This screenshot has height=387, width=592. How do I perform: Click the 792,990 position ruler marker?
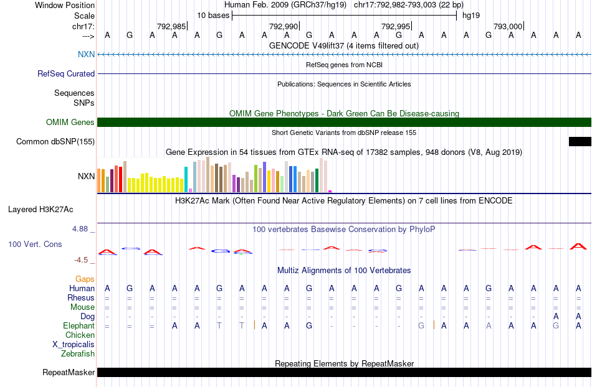pyautogui.click(x=284, y=26)
